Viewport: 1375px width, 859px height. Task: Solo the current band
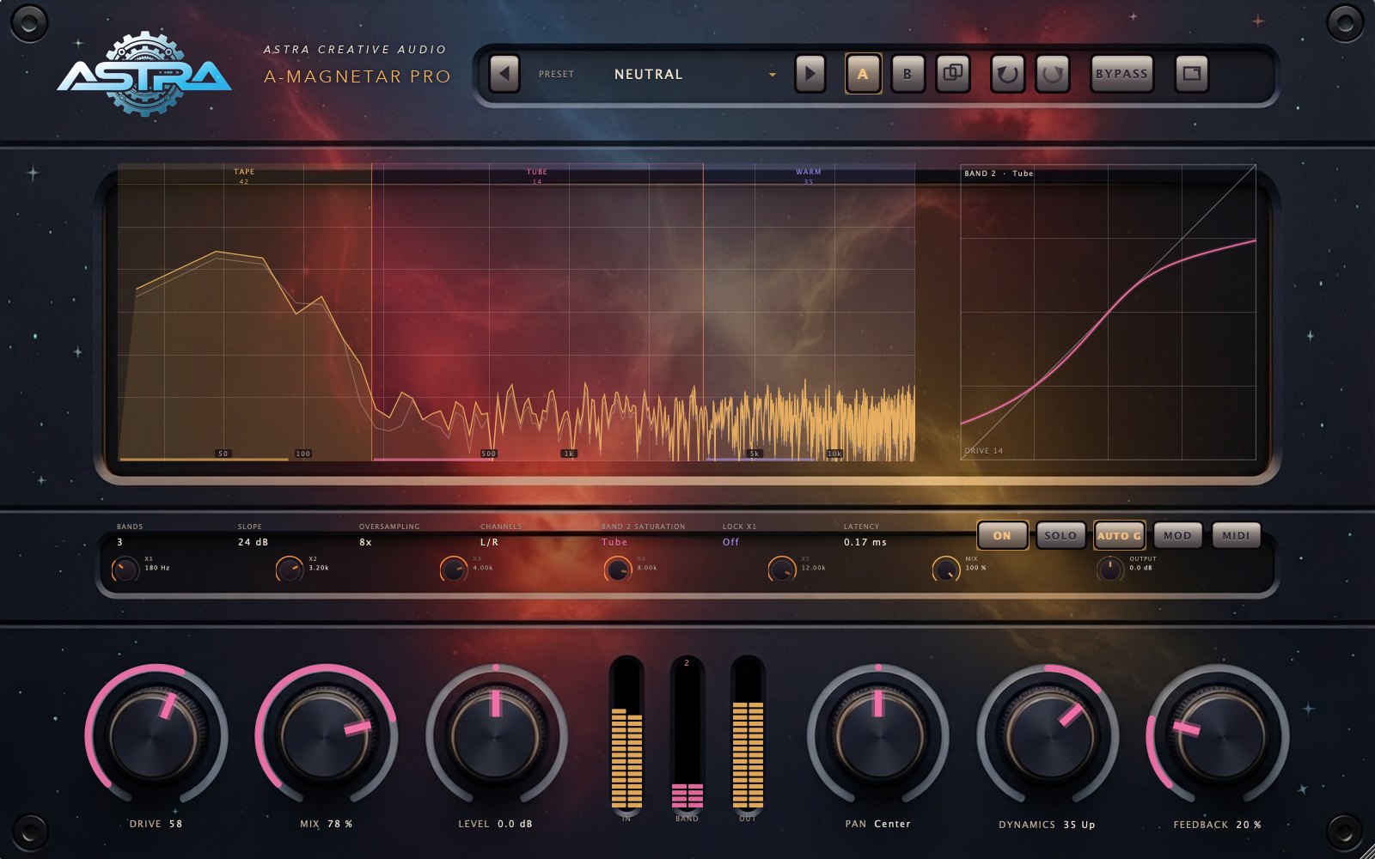pyautogui.click(x=1060, y=535)
